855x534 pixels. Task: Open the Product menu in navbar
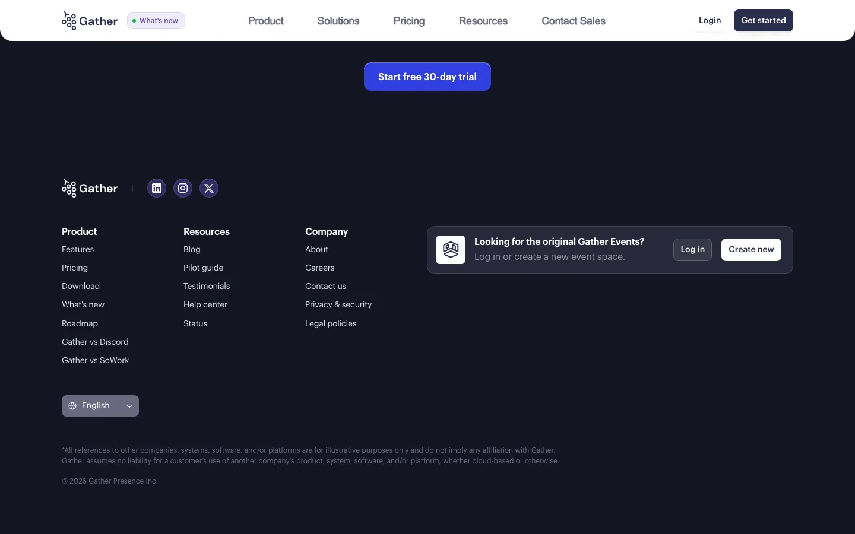click(x=265, y=21)
